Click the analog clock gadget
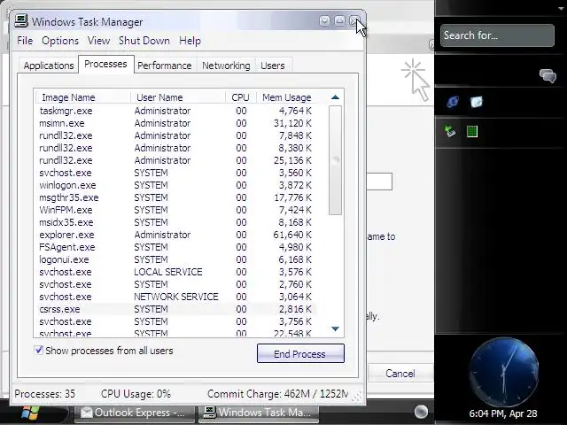 (504, 372)
